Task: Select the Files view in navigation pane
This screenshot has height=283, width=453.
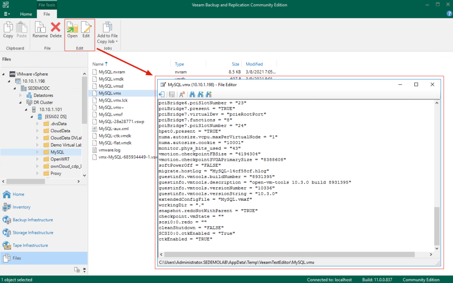Action: coord(43,258)
